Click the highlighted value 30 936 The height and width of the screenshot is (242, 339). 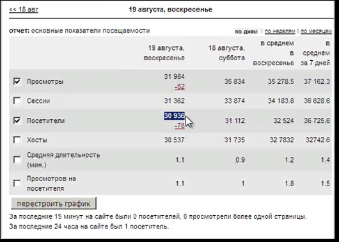pyautogui.click(x=174, y=116)
